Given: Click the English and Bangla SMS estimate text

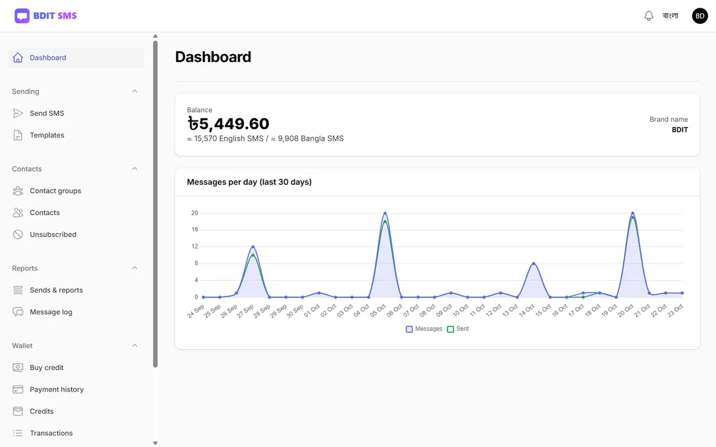Looking at the screenshot, I should [265, 139].
